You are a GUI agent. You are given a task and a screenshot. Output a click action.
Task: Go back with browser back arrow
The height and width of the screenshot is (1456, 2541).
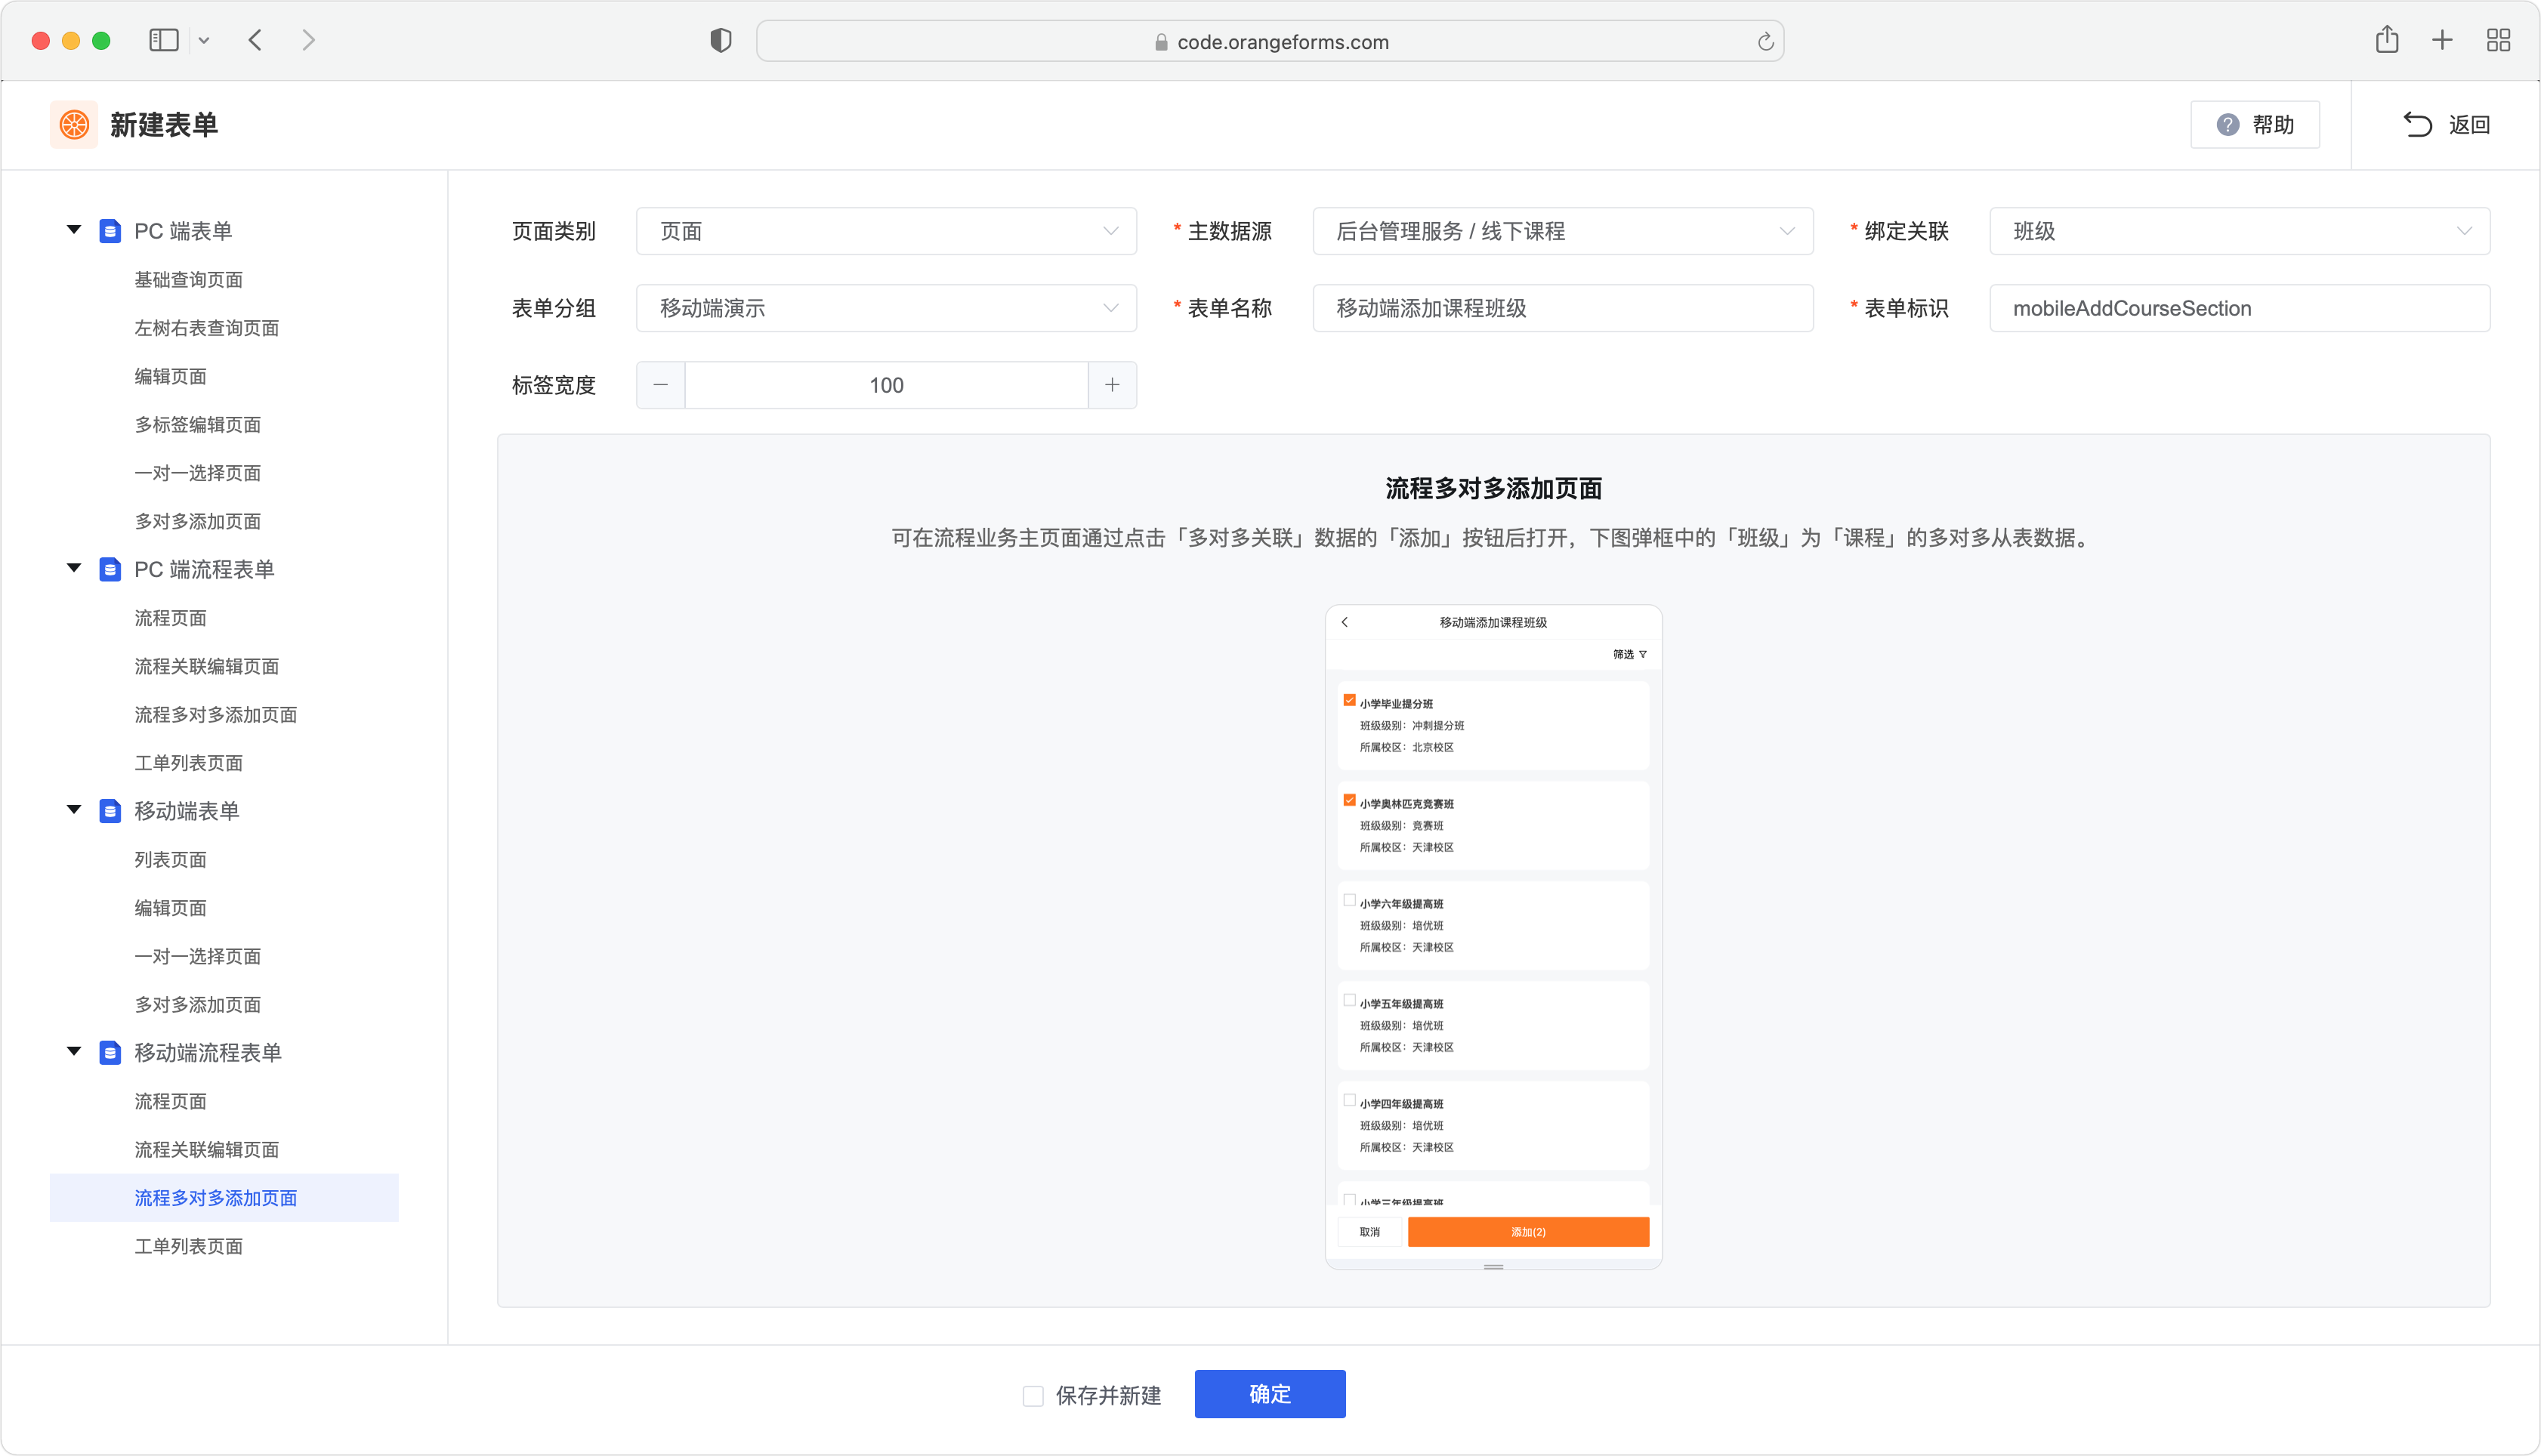[x=255, y=40]
